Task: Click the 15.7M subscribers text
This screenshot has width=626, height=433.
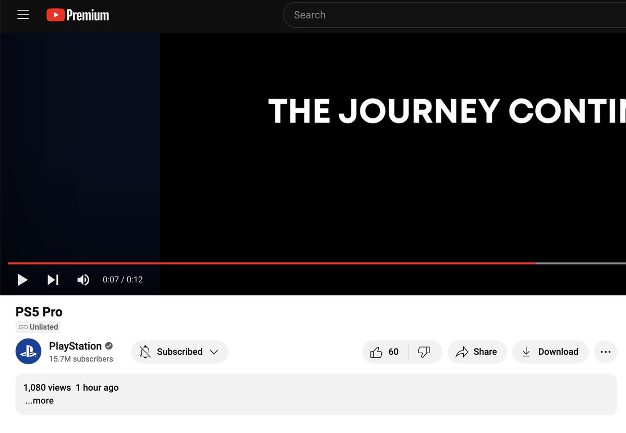Action: pos(81,359)
